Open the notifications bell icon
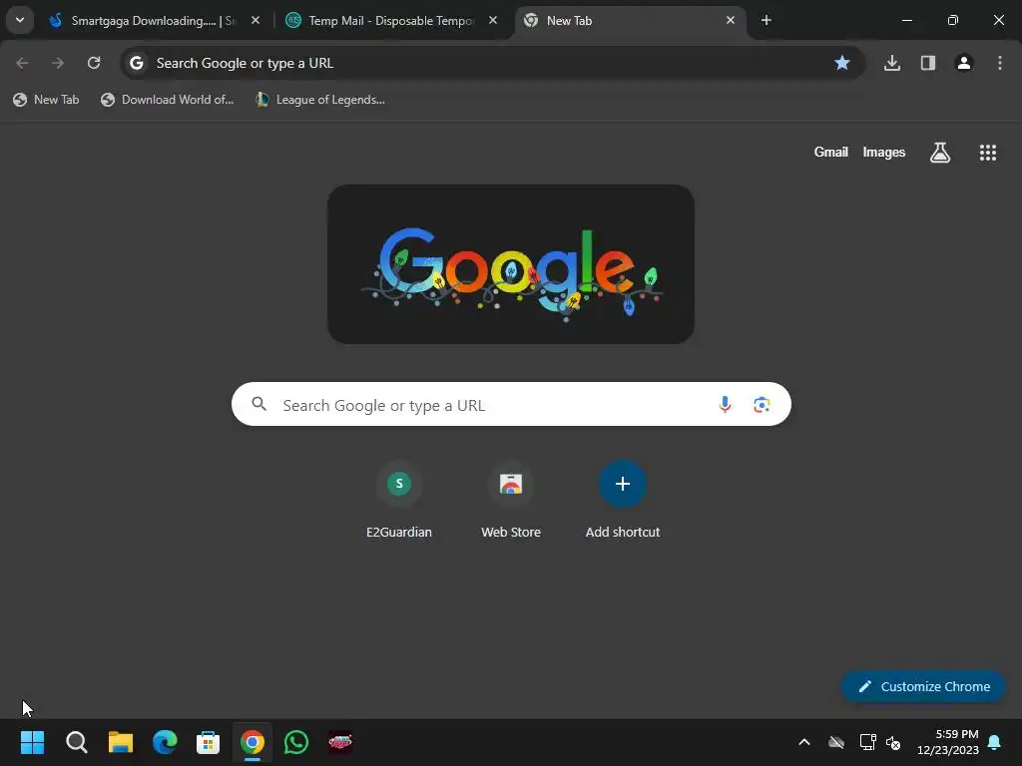The height and width of the screenshot is (766, 1022). (995, 742)
